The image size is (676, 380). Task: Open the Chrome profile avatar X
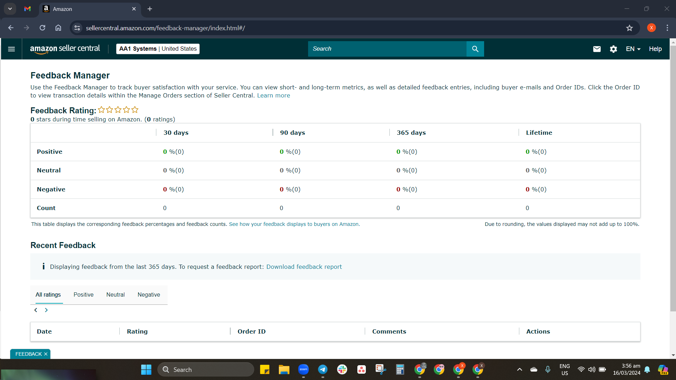[x=651, y=28]
